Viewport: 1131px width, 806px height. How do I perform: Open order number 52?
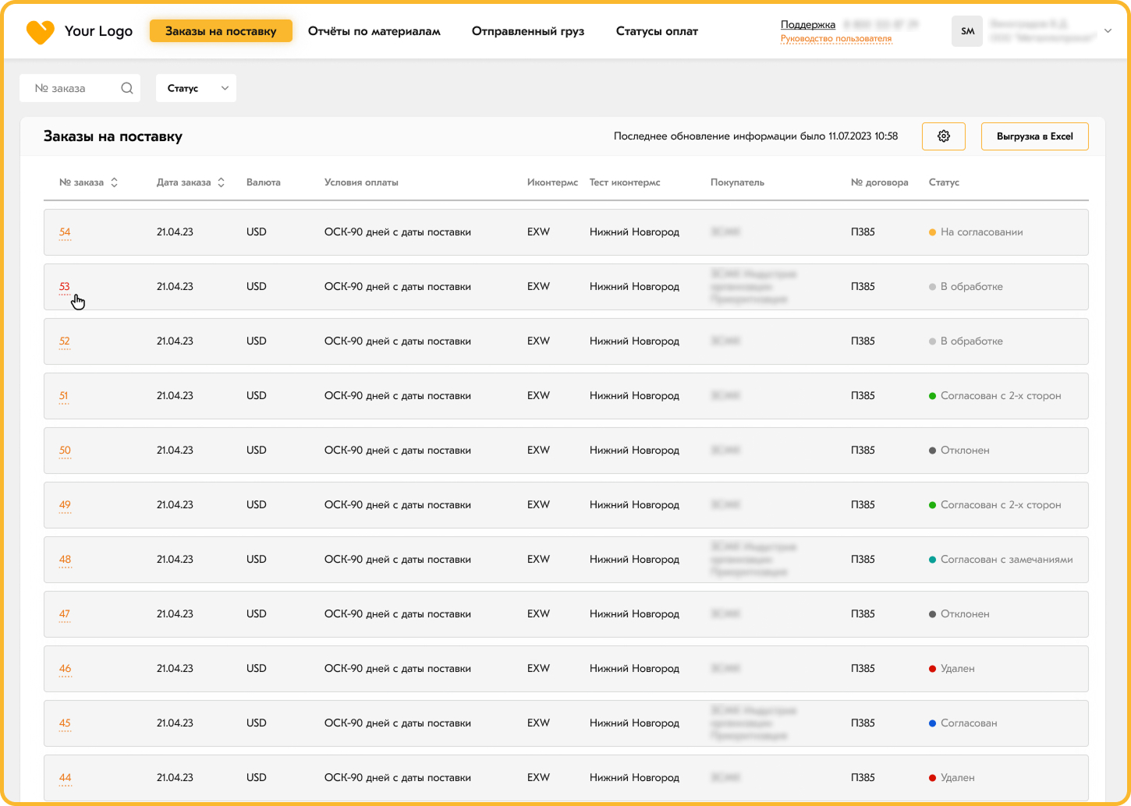[65, 341]
